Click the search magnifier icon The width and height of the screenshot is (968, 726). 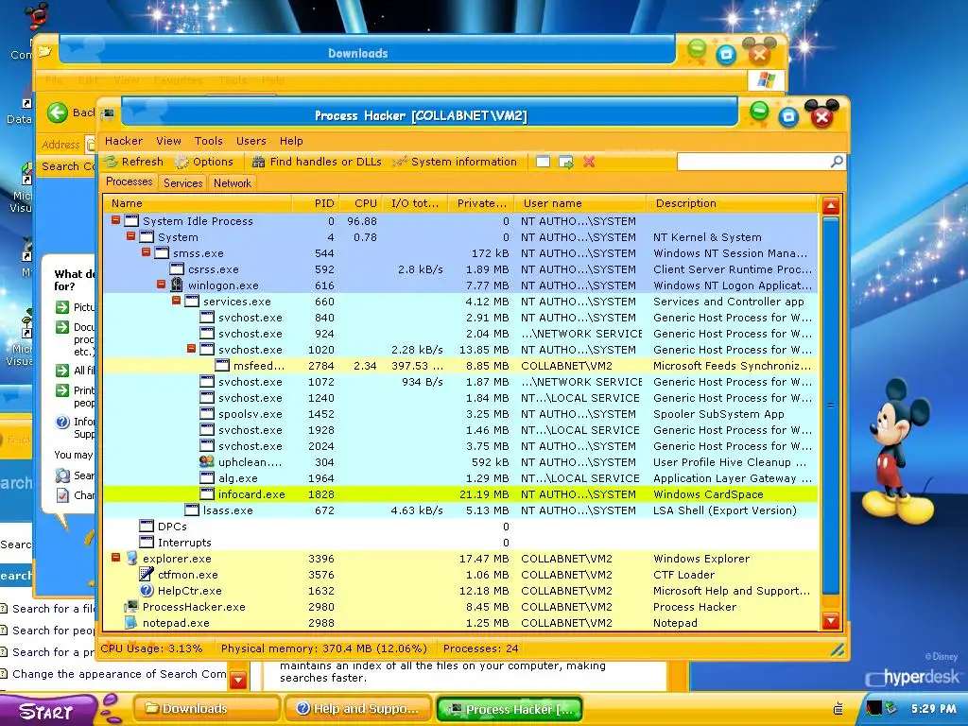pyautogui.click(x=837, y=162)
